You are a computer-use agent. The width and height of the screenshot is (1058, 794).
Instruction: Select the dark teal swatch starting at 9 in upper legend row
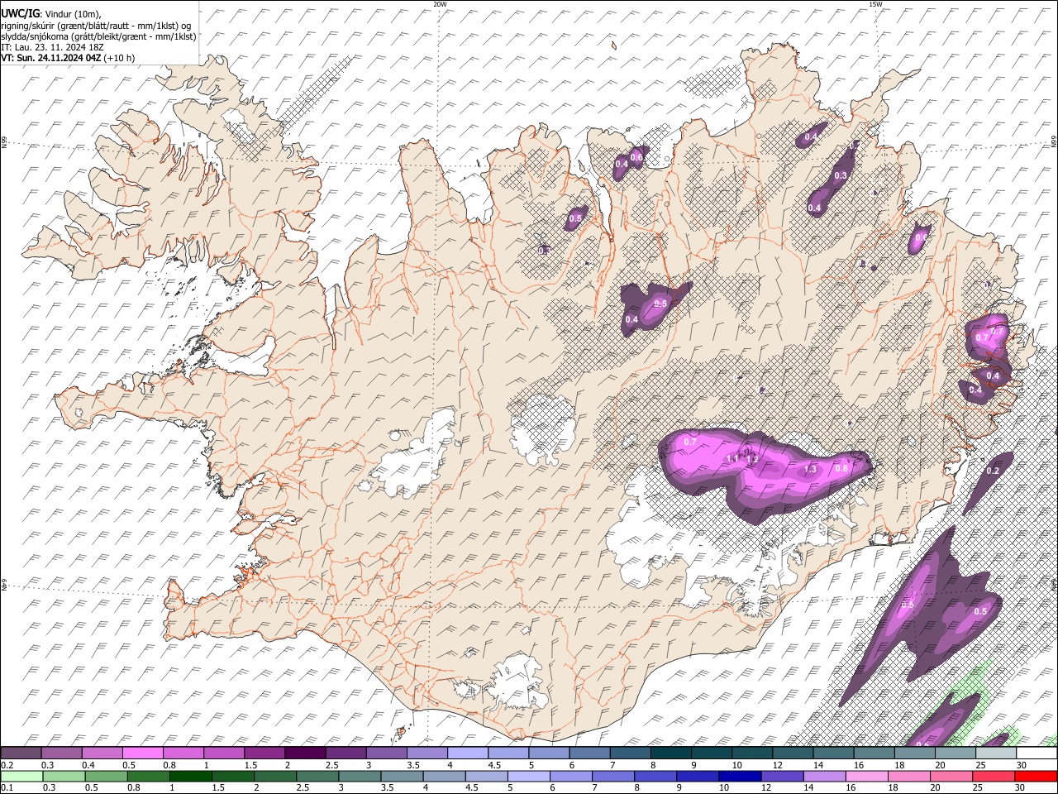710,753
